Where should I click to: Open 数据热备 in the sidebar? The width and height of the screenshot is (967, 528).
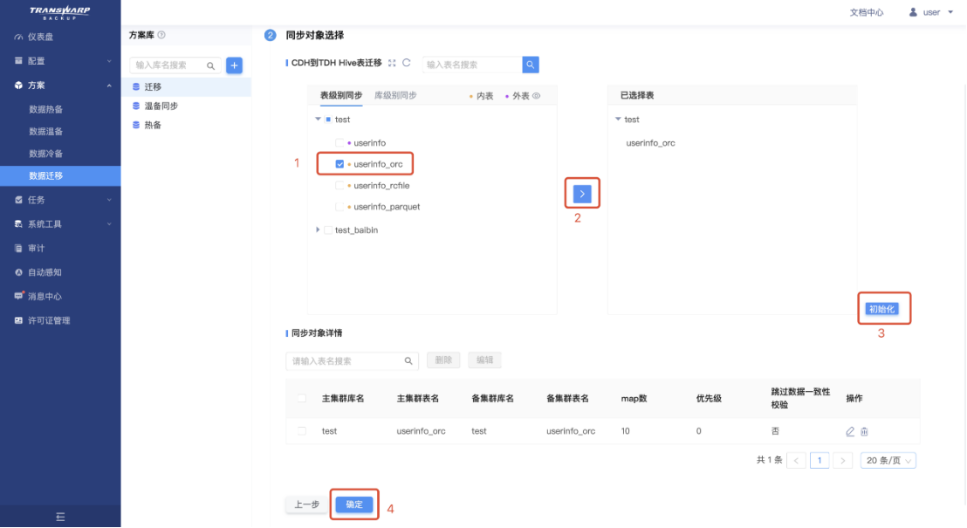45,109
